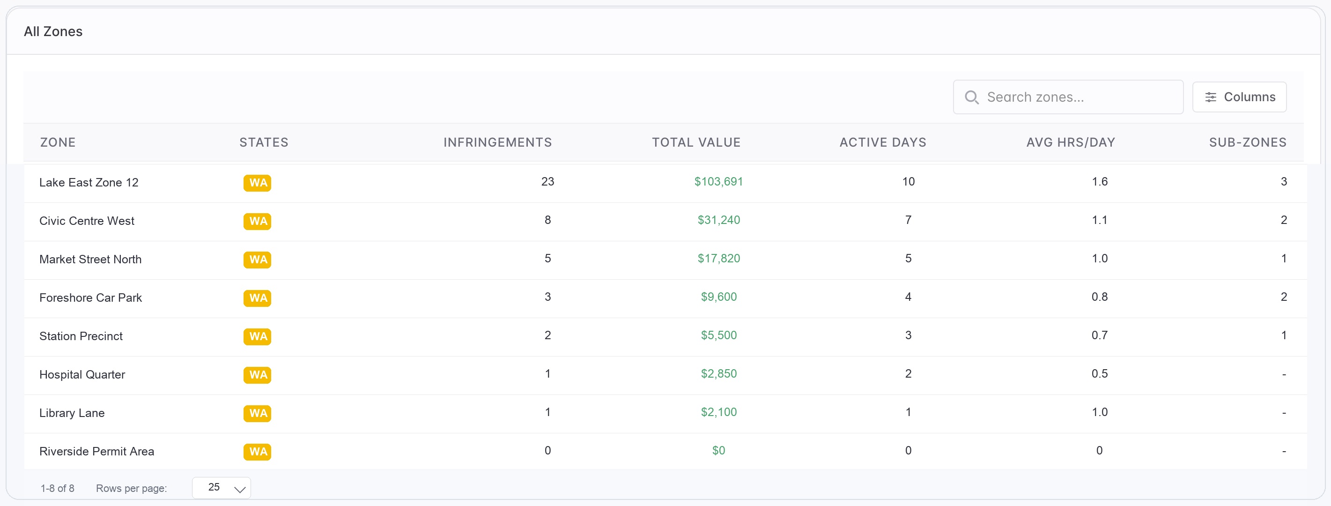Screen dimensions: 1331x506
Task: Click WA badge on Station Precinct row
Action: (x=257, y=336)
